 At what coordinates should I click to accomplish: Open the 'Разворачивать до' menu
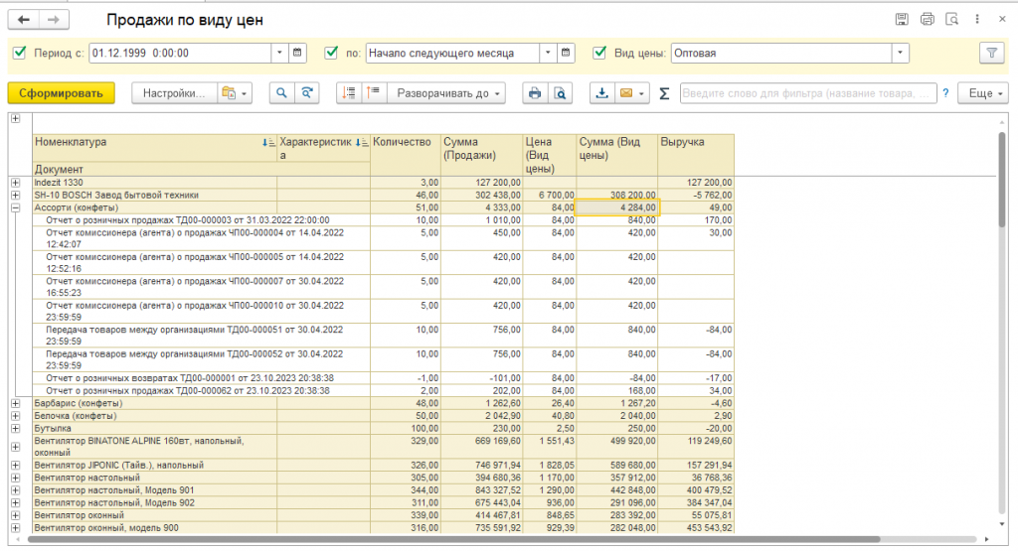click(x=448, y=92)
